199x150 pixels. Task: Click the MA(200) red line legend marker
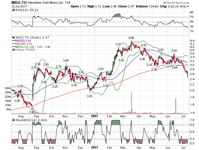coord(13,44)
